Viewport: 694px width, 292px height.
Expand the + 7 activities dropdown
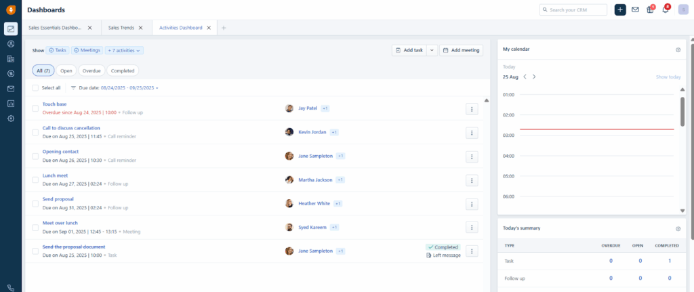123,50
